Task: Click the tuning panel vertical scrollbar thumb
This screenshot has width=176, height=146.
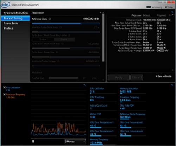Action: (103, 38)
